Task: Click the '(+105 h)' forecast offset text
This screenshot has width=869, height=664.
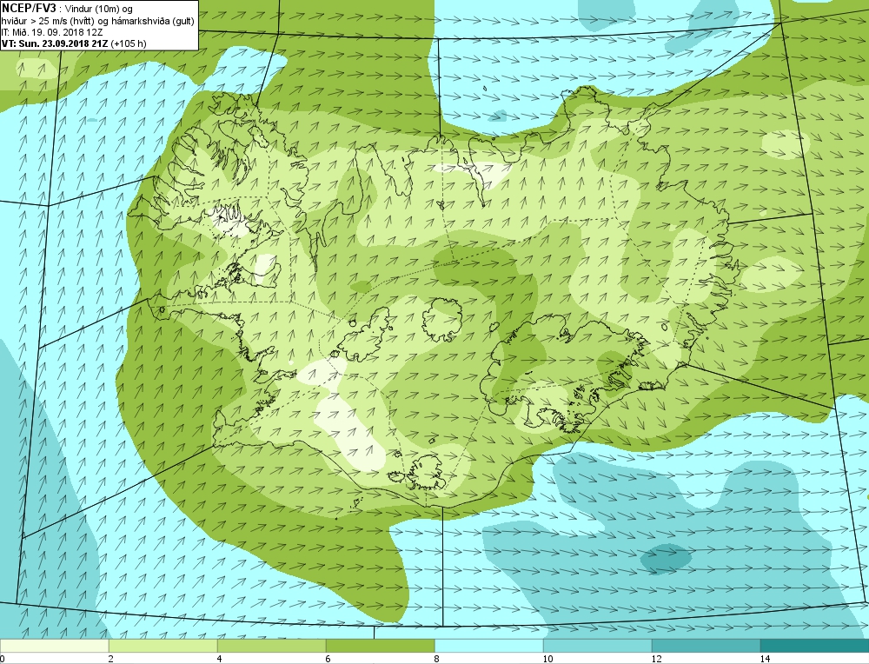Action: tap(129, 43)
